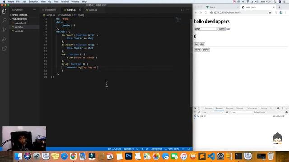
Task: Open Run and Debug view in activity bar
Action: [x=4, y=39]
